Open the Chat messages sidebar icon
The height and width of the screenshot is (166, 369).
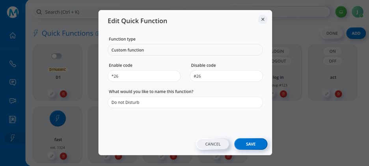pyautogui.click(x=13, y=82)
